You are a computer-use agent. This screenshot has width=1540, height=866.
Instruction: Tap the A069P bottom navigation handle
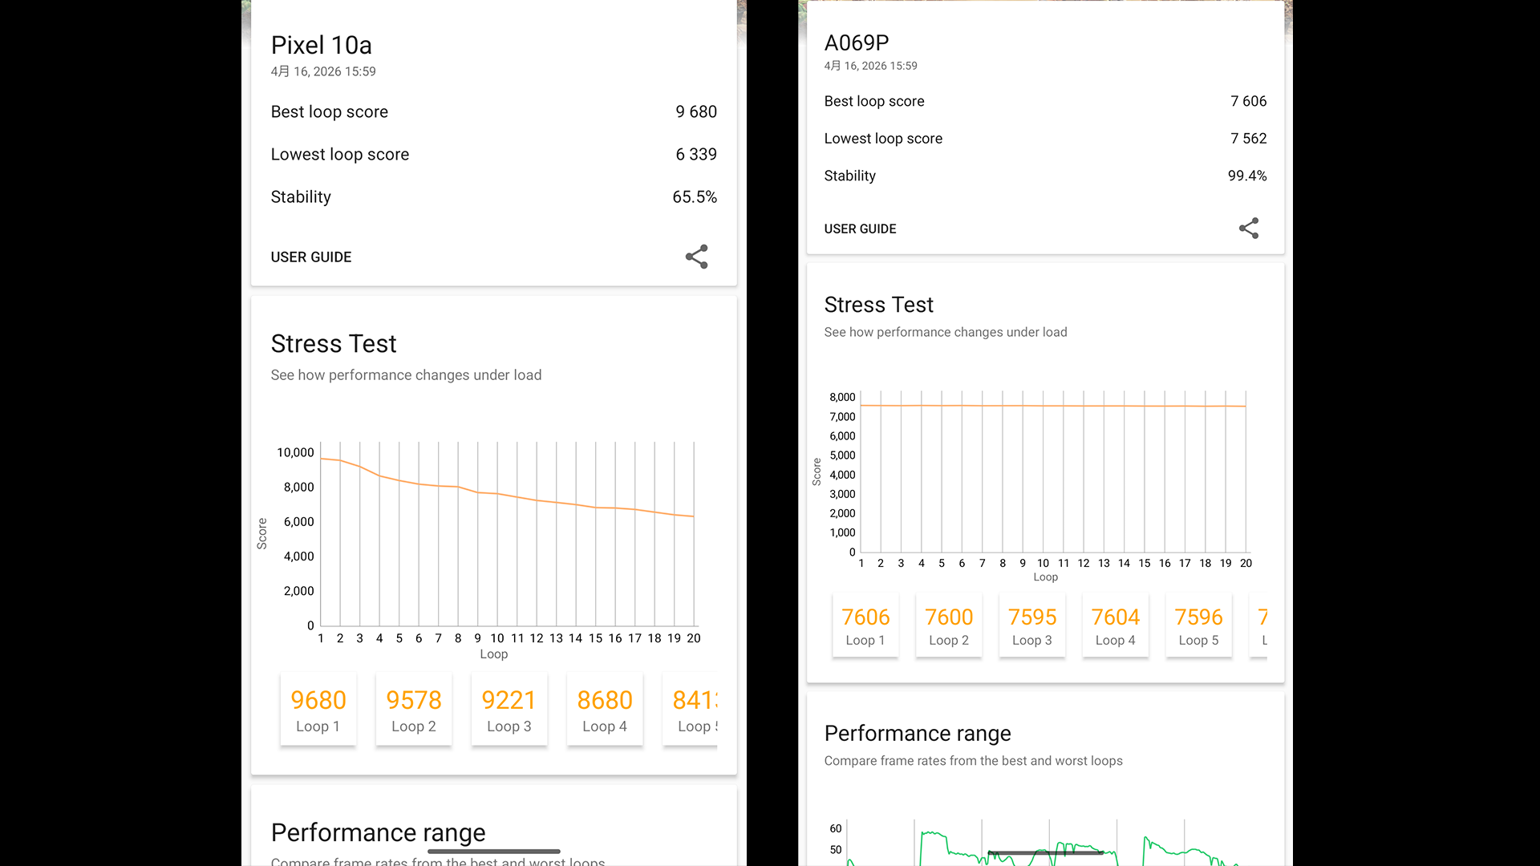click(1045, 852)
